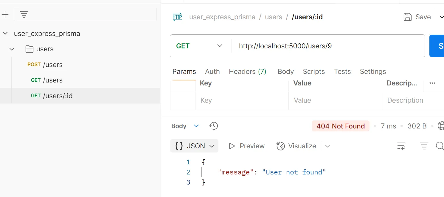Image resolution: width=444 pixels, height=197 pixels.
Task: Click the beautify icon in response toolbar
Action: coord(424,146)
